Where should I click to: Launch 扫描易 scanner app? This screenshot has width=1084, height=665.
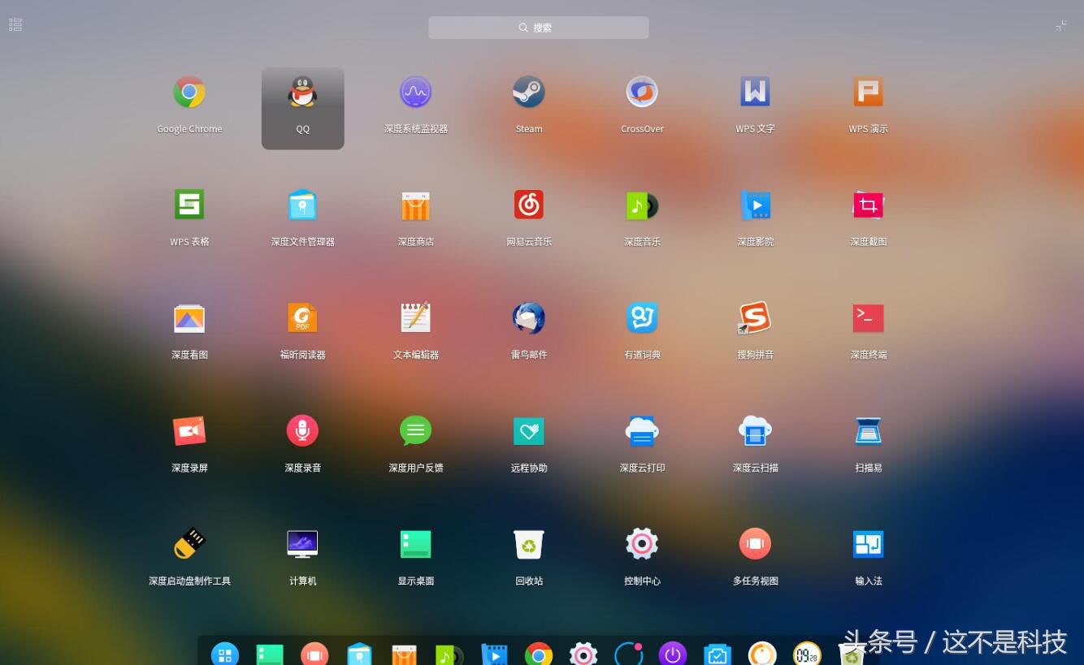pyautogui.click(x=868, y=431)
